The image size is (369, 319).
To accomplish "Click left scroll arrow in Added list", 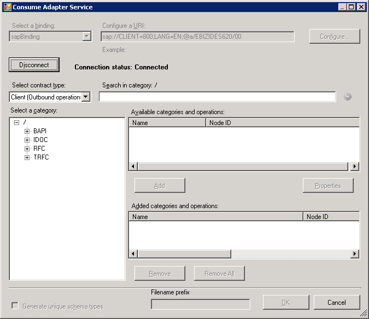I will click(133, 253).
